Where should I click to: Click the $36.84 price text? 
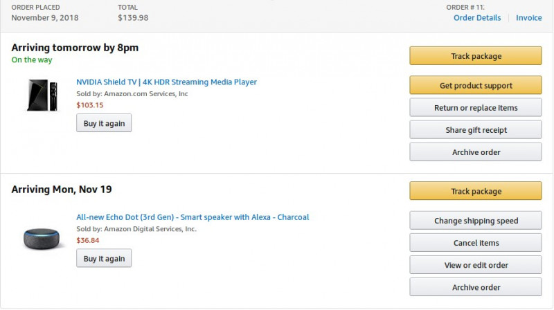click(88, 240)
